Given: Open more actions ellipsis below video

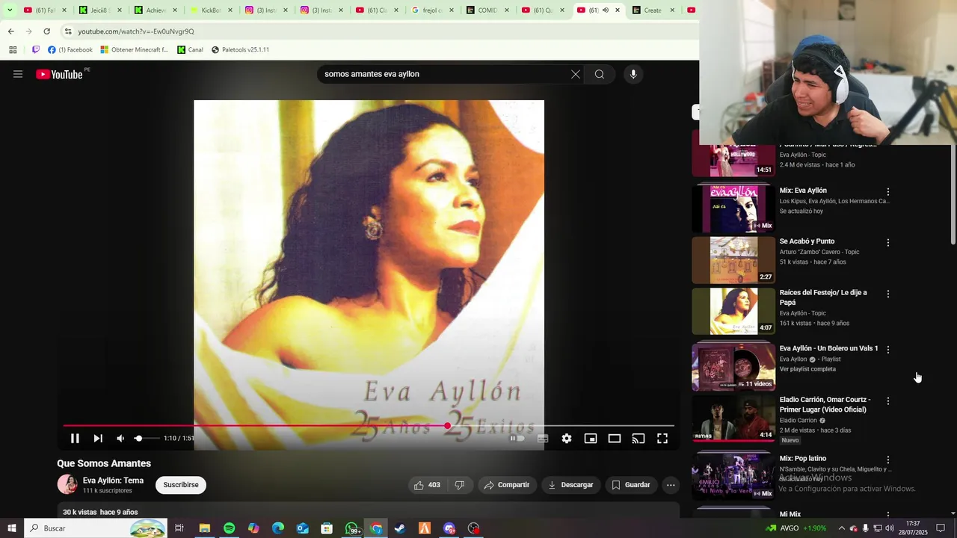Looking at the screenshot, I should (x=671, y=485).
